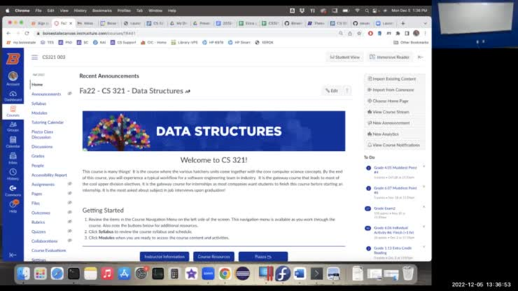Toggle the hamburger course menu icon
Viewport: 518px width, 291px height.
coord(34,57)
